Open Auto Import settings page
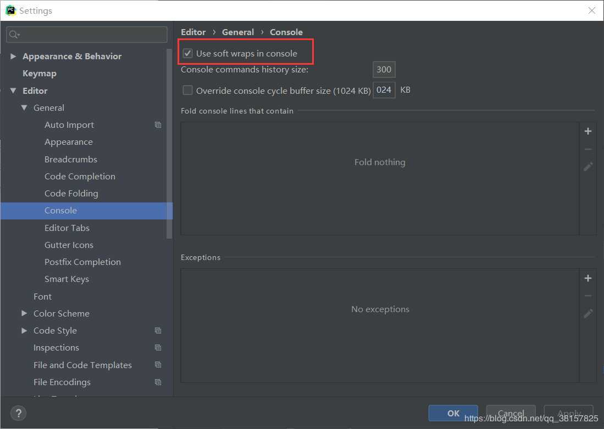Viewport: 604px width, 429px height. pos(69,125)
